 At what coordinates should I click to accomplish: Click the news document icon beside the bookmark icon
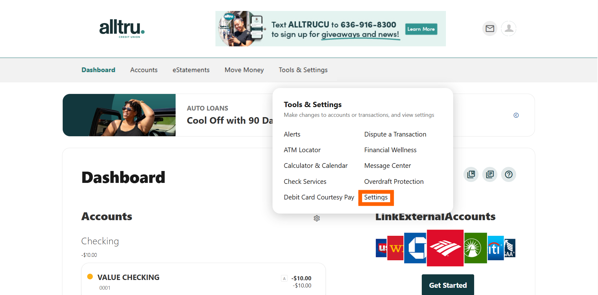coord(490,174)
